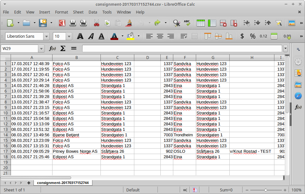Open the Data menu
Screen dimensions: 305x194
coord(93,12)
